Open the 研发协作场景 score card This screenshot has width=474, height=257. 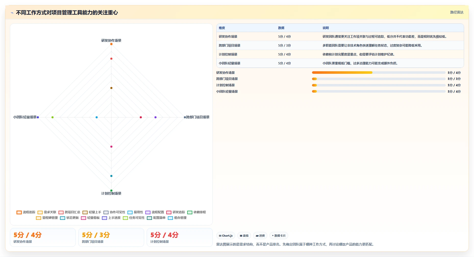(x=43, y=237)
